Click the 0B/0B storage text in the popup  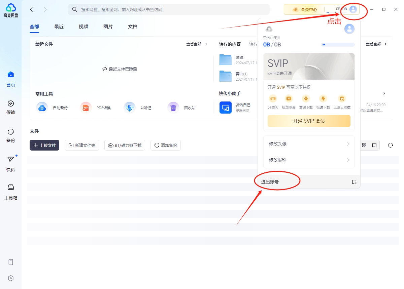pyautogui.click(x=272, y=44)
